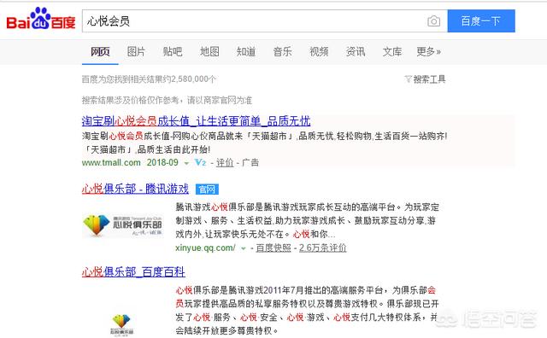
Task: Open camera image search icon
Action: click(x=433, y=21)
